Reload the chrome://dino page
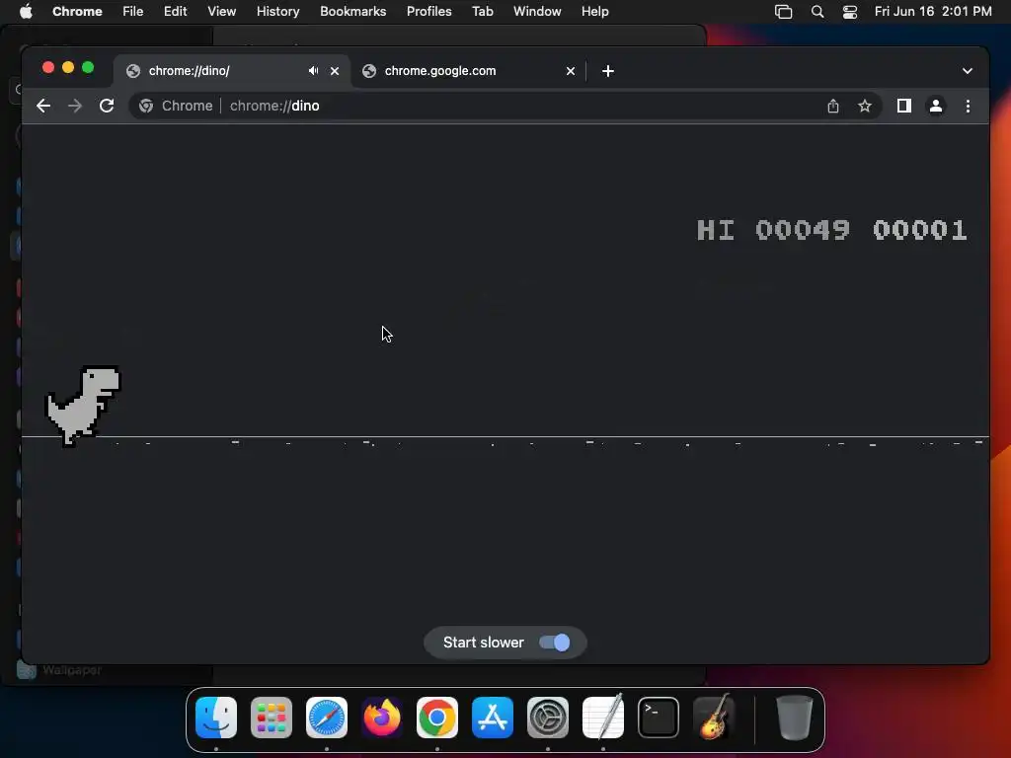This screenshot has width=1011, height=758. [107, 106]
